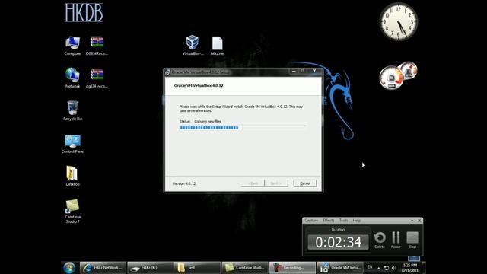This screenshot has width=487, height=274.
Task: Minimize the VirtualBox setup window
Action: click(294, 72)
